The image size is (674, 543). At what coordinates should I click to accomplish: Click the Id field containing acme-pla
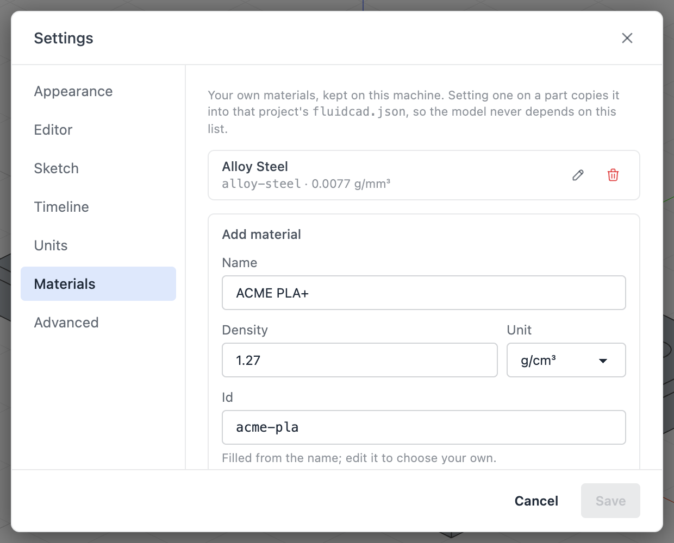[424, 427]
